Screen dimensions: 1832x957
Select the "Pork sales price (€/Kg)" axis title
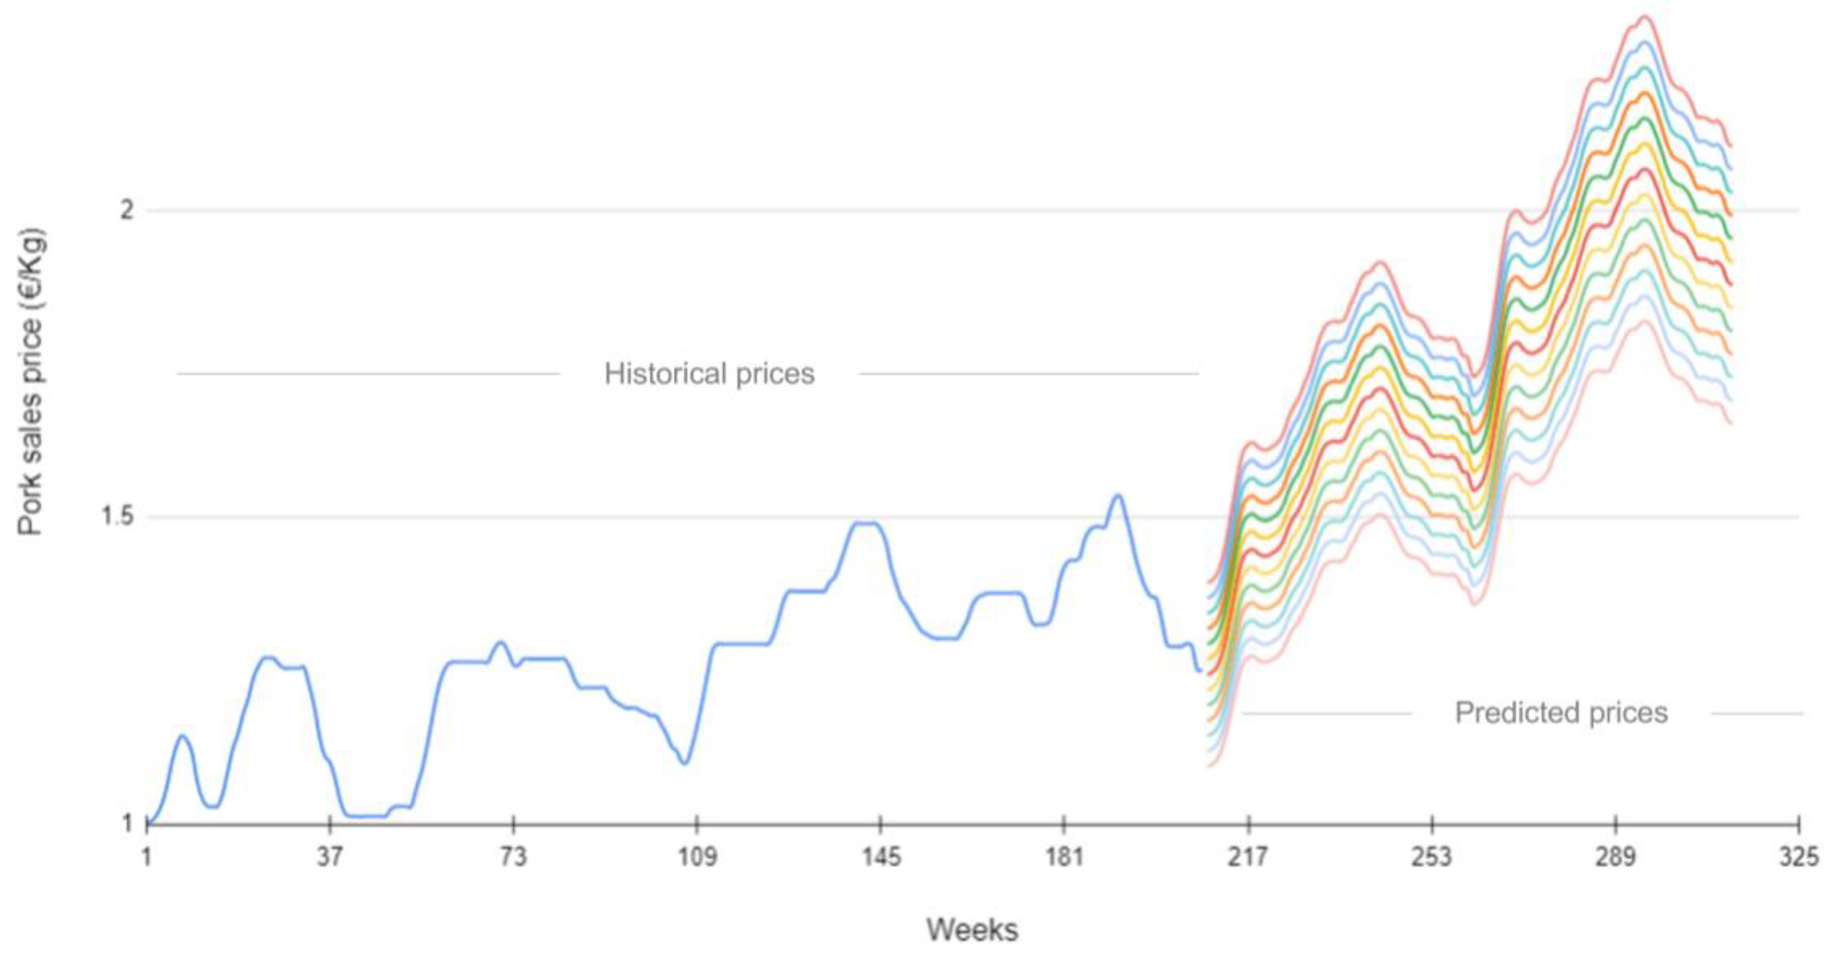coord(31,382)
